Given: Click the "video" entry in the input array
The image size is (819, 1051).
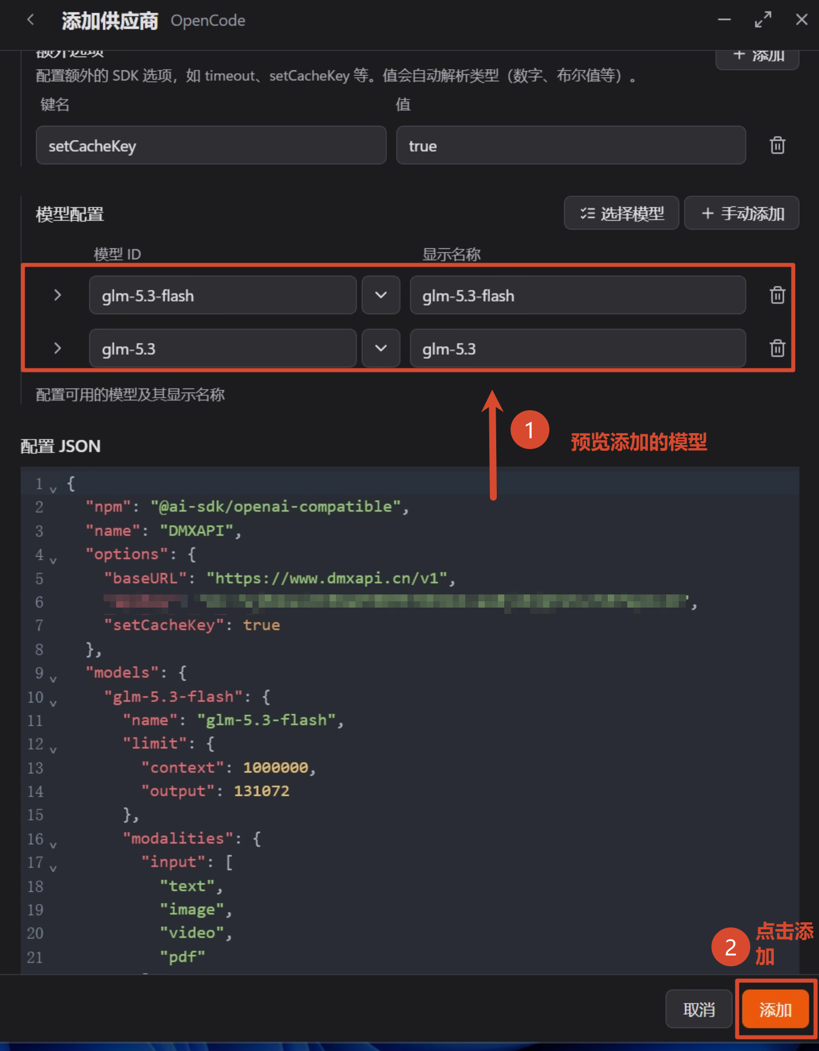Looking at the screenshot, I should point(192,933).
